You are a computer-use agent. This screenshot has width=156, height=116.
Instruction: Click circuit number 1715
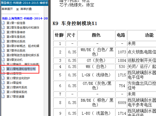click(122, 75)
